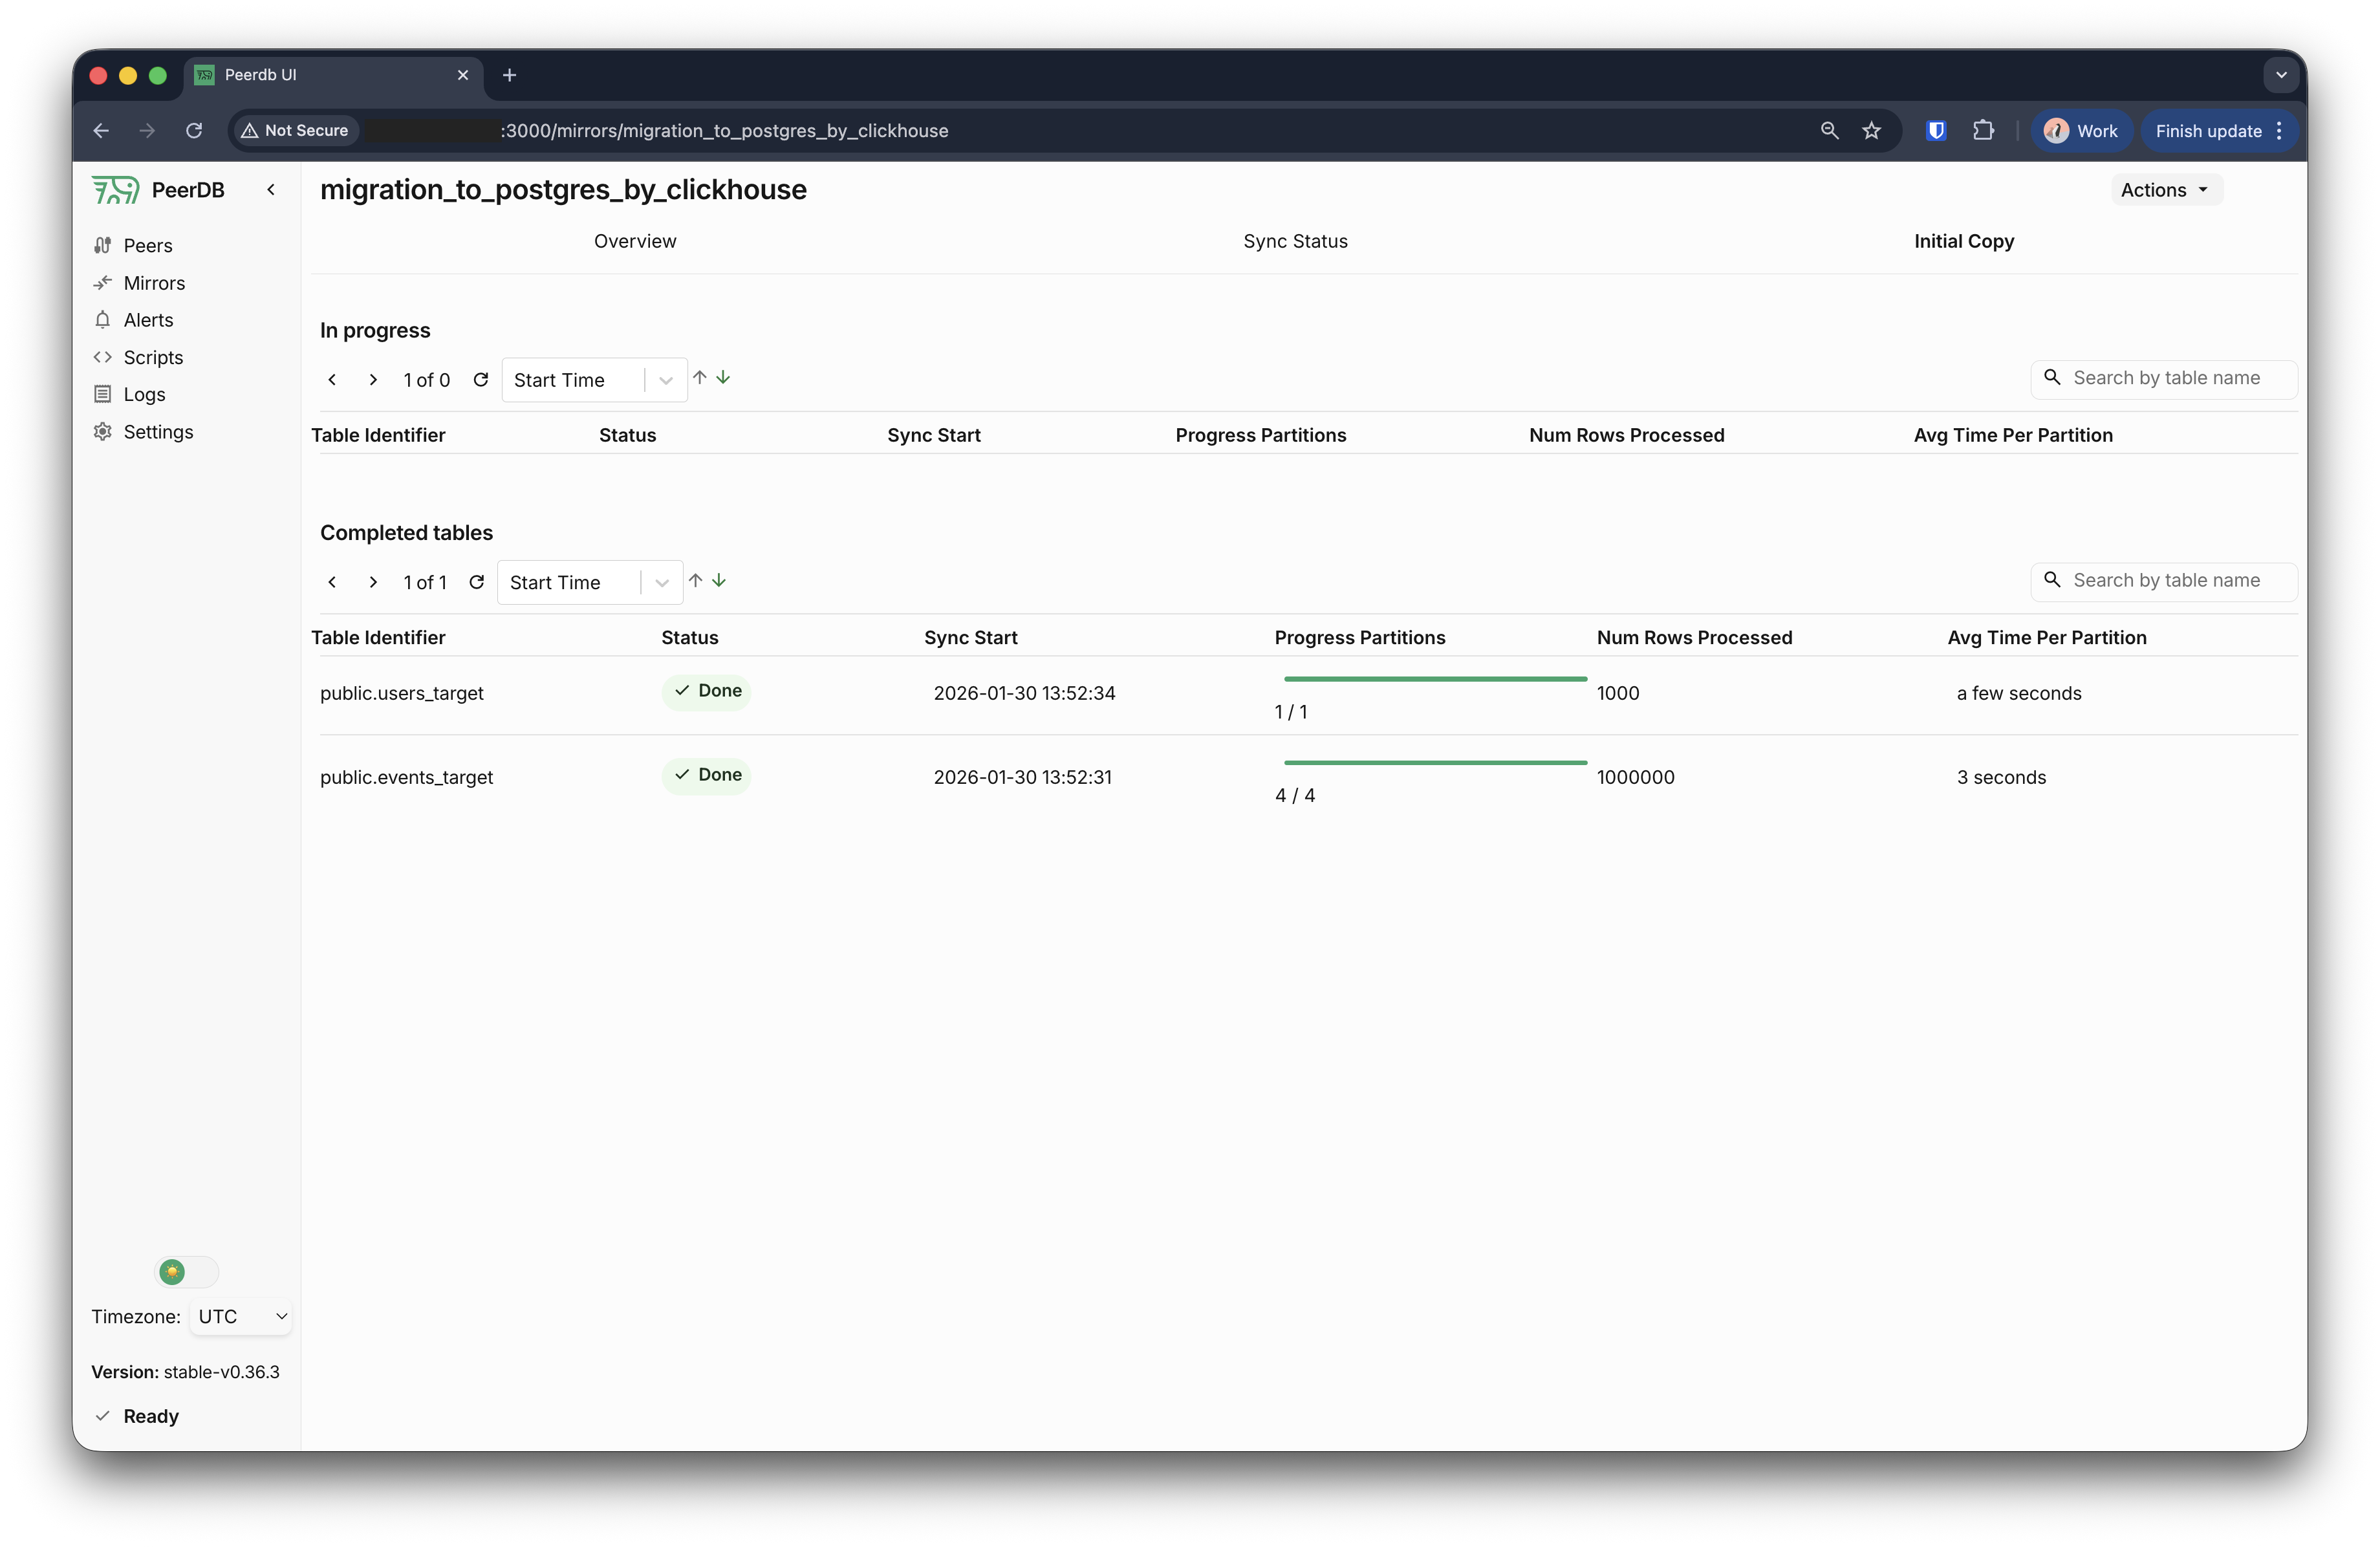Image resolution: width=2380 pixels, height=1547 pixels.
Task: Click Completed tables search by table name field
Action: point(2166,581)
